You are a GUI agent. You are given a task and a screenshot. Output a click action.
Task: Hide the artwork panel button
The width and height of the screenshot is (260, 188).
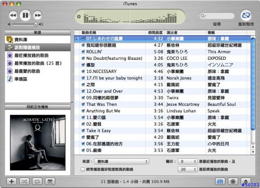[50, 181]
